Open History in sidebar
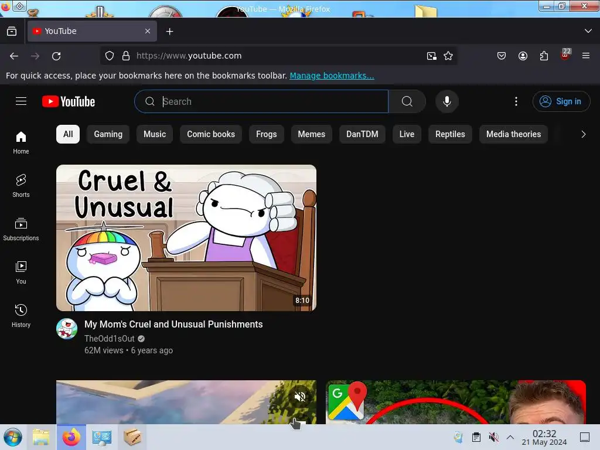Viewport: 600px width, 450px height. tap(21, 316)
